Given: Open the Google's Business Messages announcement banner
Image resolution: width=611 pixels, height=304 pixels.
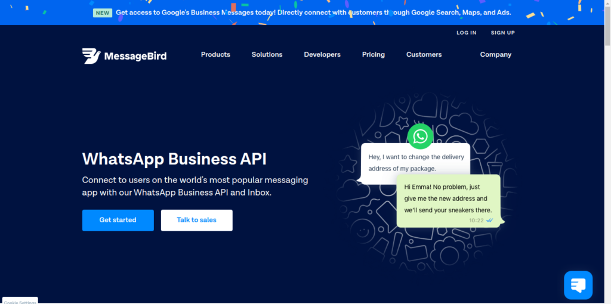Looking at the screenshot, I should tap(302, 13).
